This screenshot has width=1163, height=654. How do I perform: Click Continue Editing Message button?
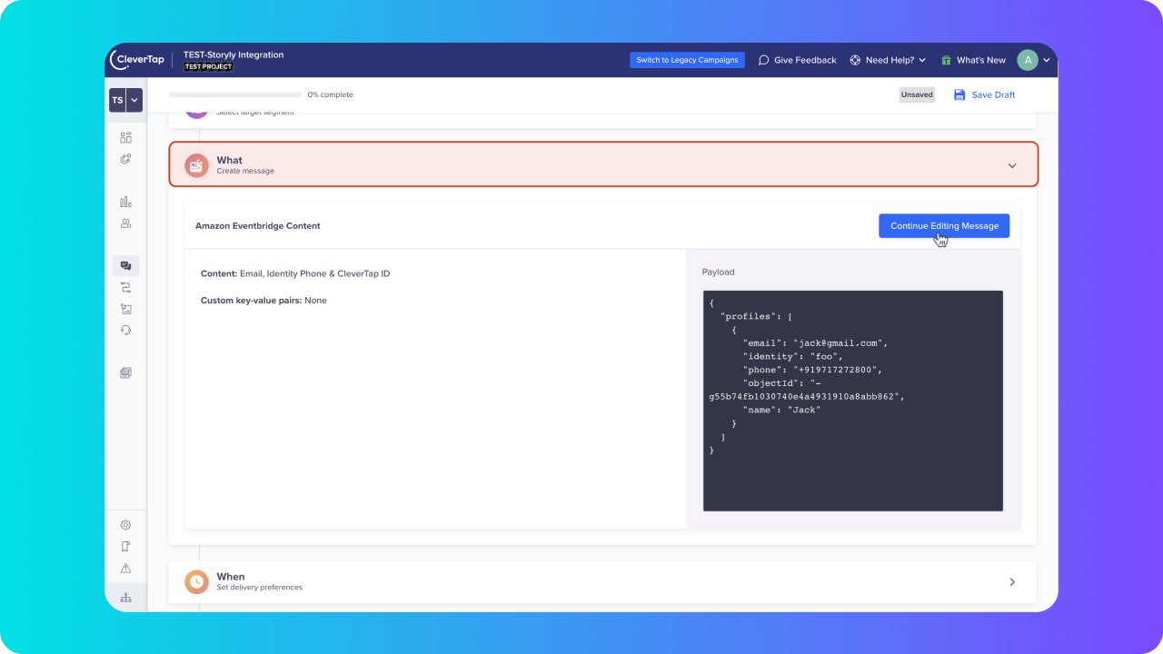pos(944,226)
